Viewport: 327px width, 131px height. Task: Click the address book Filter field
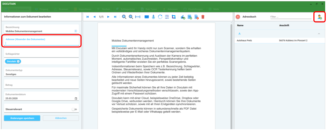[x=291, y=17]
